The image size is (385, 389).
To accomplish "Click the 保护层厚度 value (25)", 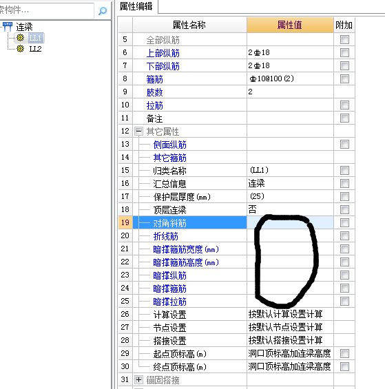I will (x=290, y=196).
